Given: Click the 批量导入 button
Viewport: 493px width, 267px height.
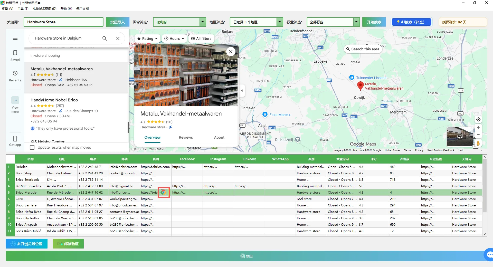Looking at the screenshot, I should click(x=117, y=22).
